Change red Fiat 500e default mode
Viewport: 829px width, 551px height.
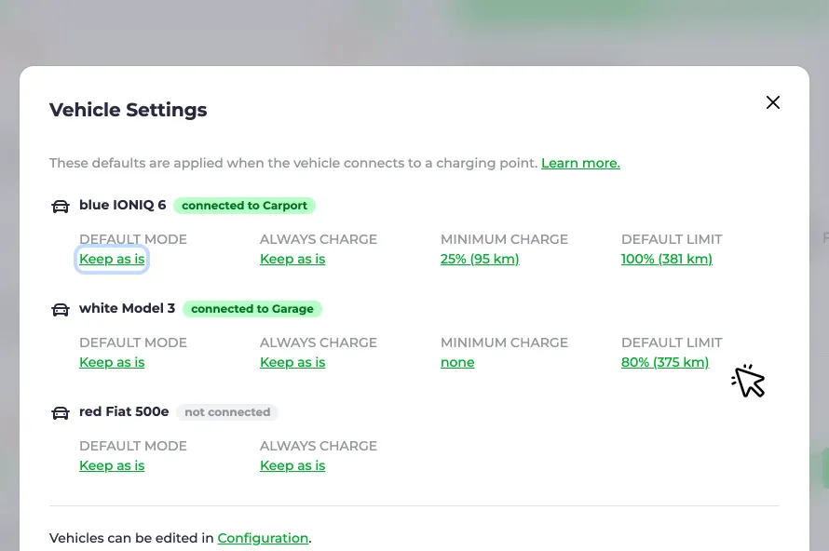coord(112,465)
